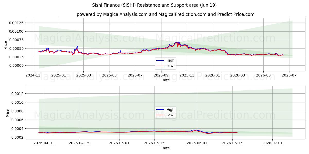Click the '2026-05' x-axis date label
Viewport: 309px width, 154px height.
tap(263, 75)
